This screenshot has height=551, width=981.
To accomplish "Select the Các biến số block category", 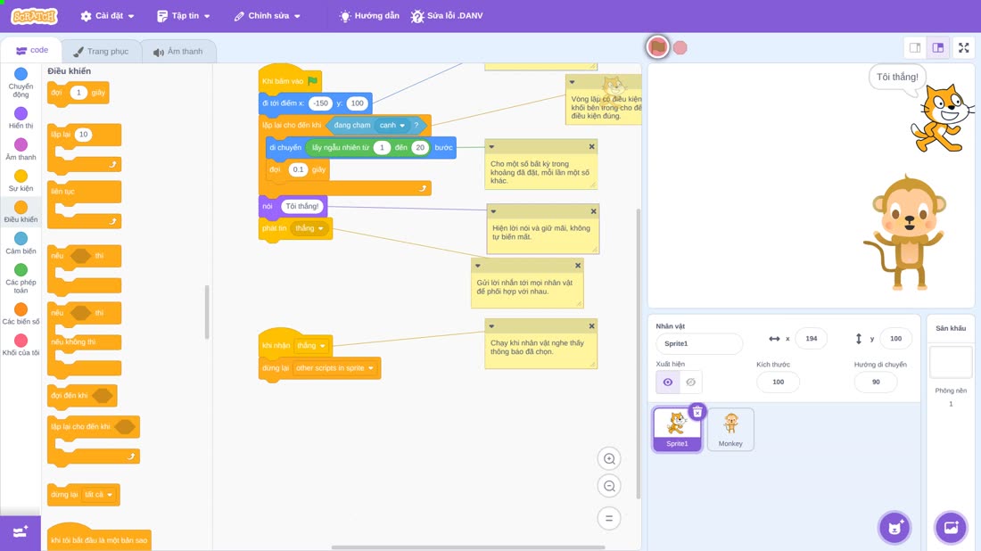I will pos(21,314).
